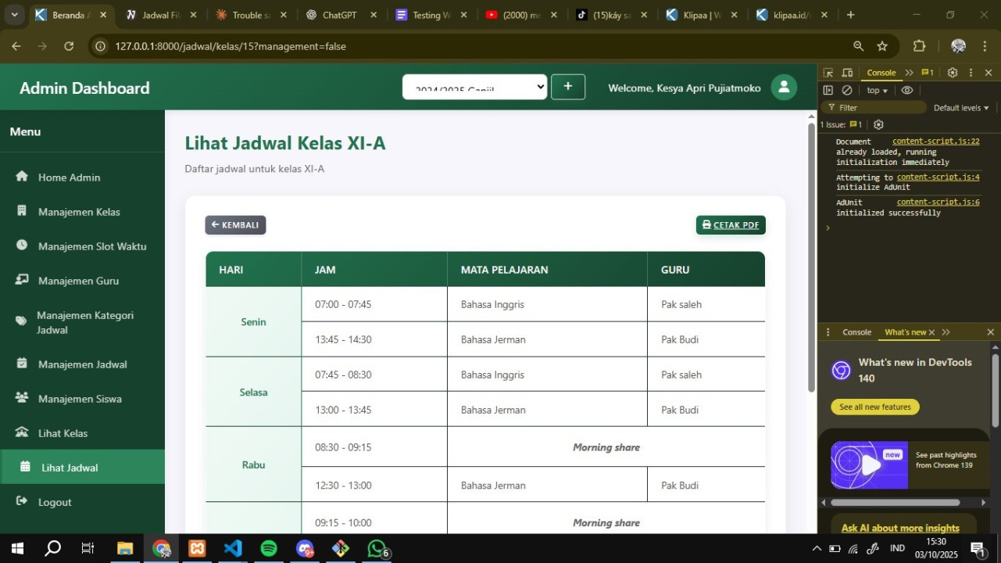Open DevTools settings gear in top toolbar
The width and height of the screenshot is (1001, 563).
point(952,73)
